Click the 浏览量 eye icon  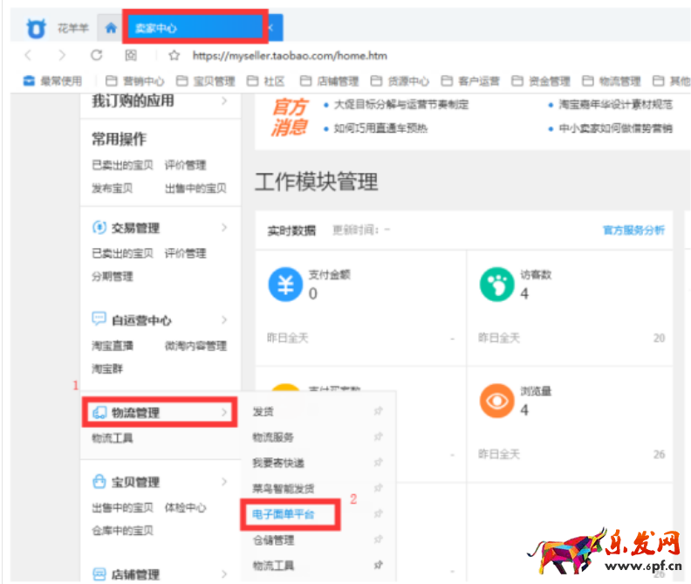pos(496,401)
